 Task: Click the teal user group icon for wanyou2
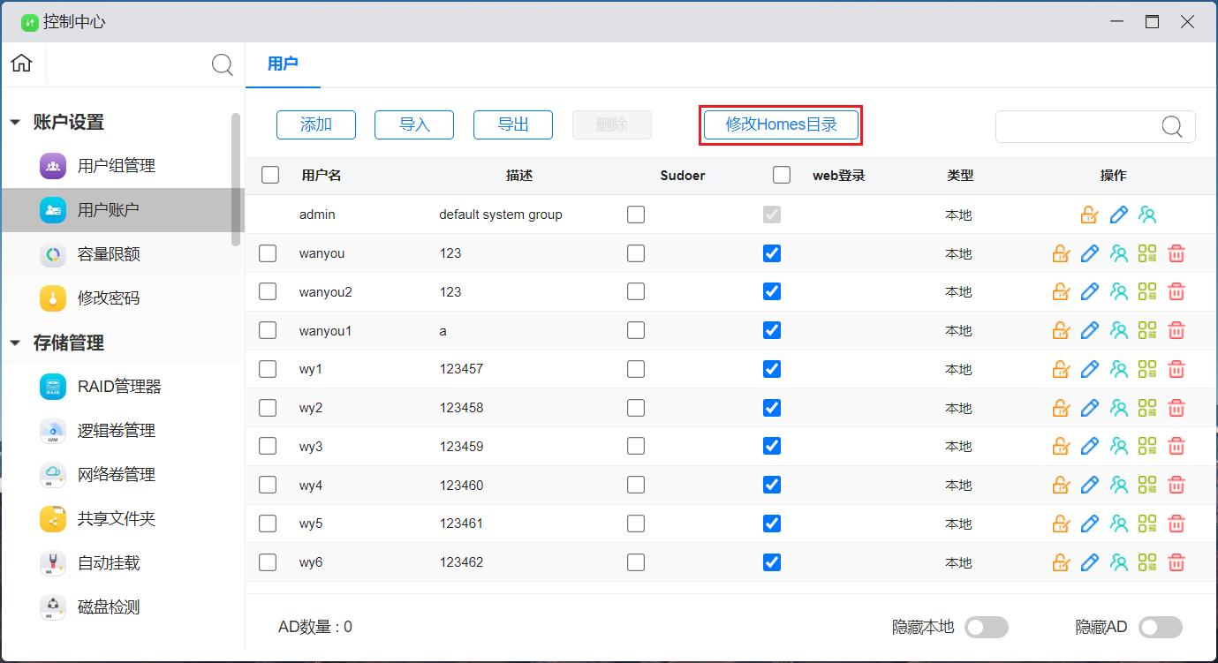tap(1119, 292)
